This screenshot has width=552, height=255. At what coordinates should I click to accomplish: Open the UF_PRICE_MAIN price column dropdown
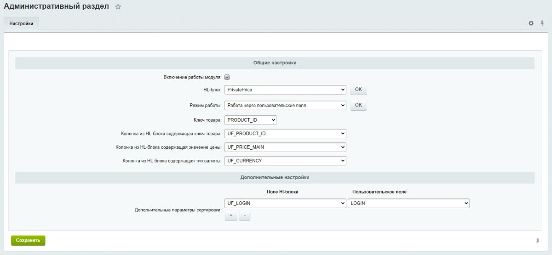(x=285, y=147)
